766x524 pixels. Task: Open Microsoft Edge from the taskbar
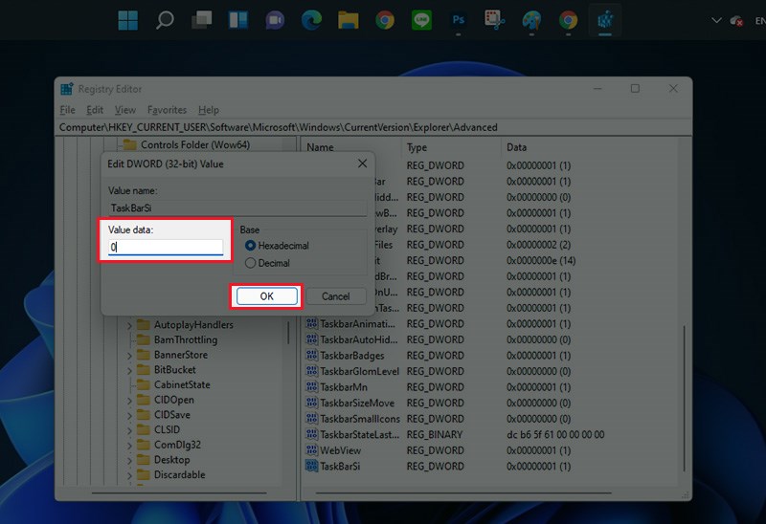[311, 20]
